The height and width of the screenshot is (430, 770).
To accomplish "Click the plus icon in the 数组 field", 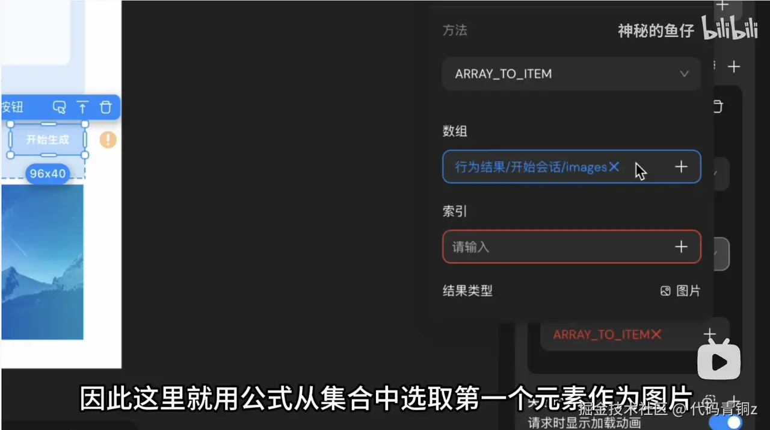I will [681, 167].
